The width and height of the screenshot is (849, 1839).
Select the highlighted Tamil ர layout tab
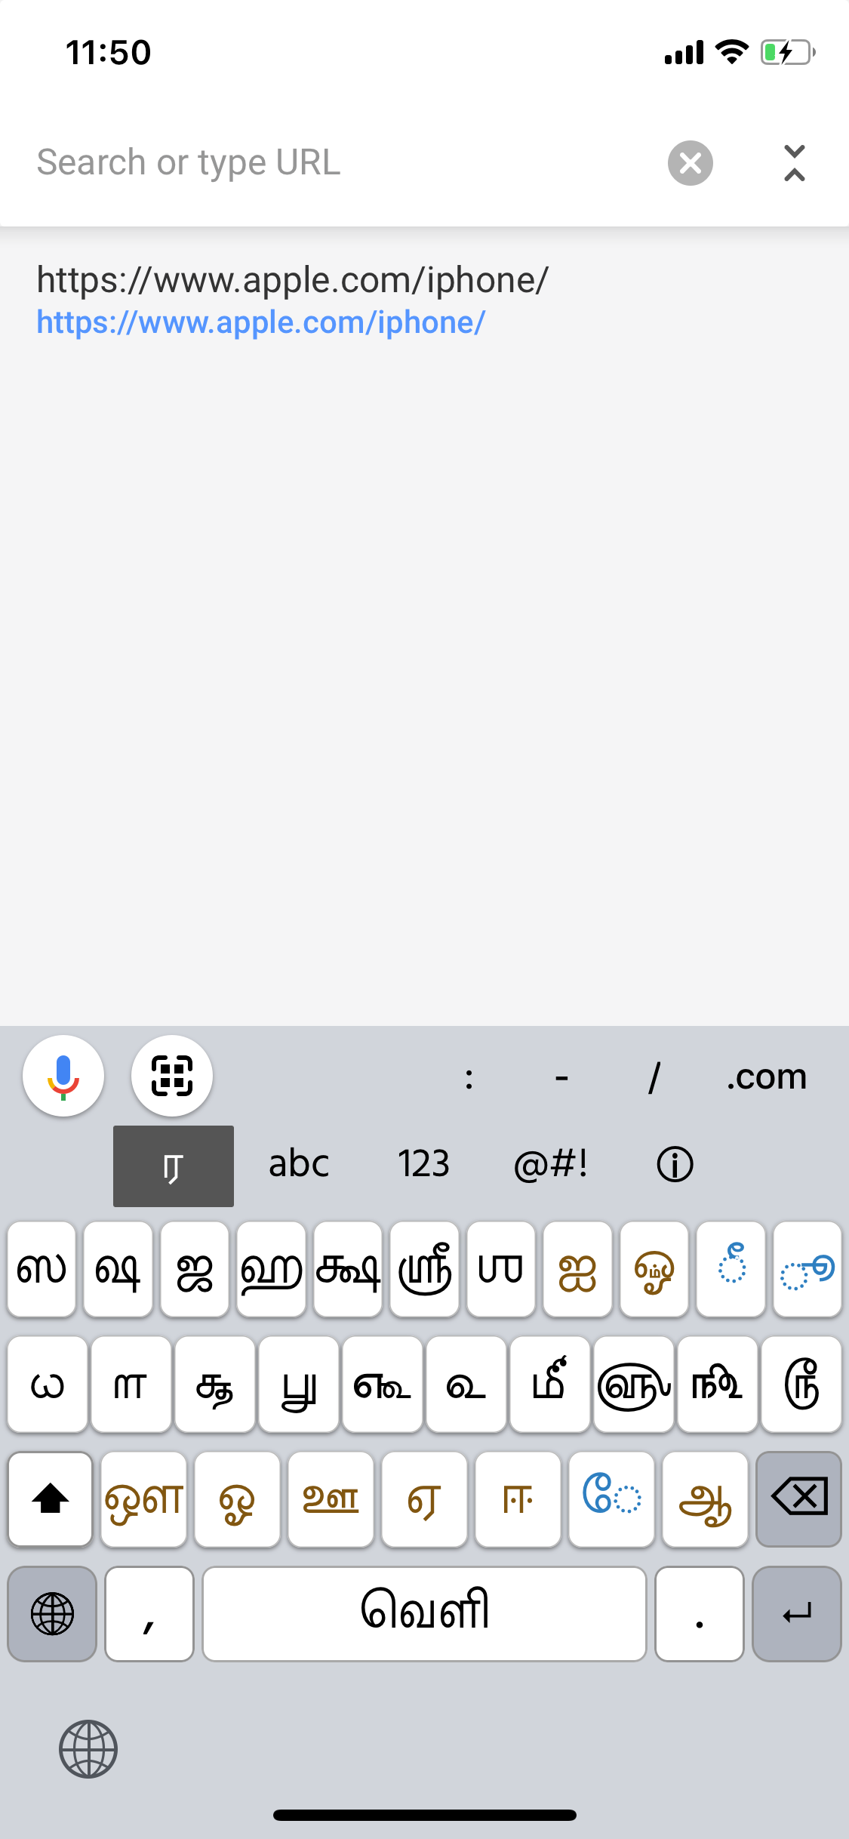pos(174,1166)
